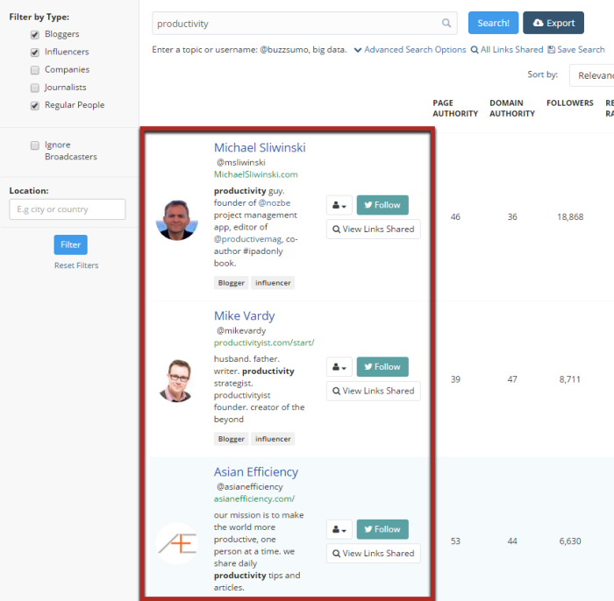
Task: View links shared by Asian Efficiency
Action: click(373, 554)
